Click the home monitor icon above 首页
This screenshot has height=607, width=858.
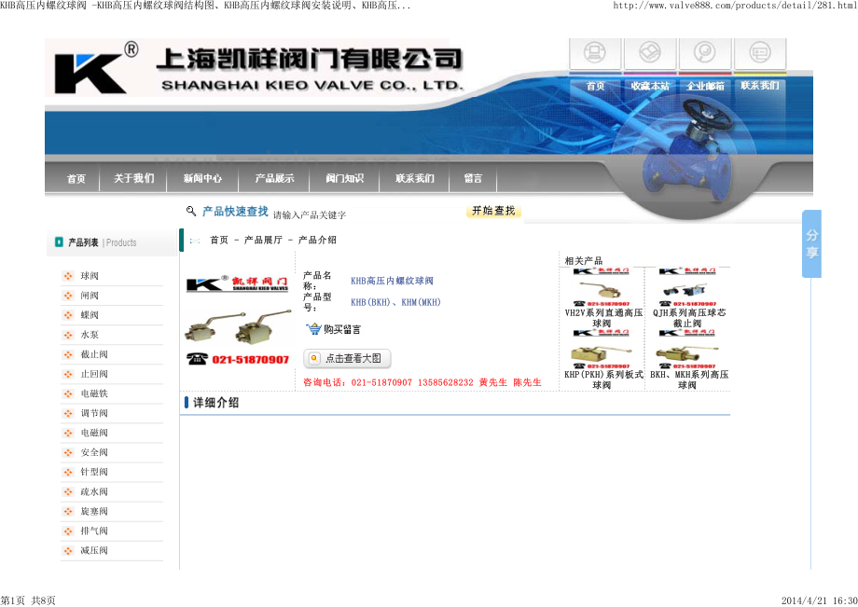tap(595, 52)
